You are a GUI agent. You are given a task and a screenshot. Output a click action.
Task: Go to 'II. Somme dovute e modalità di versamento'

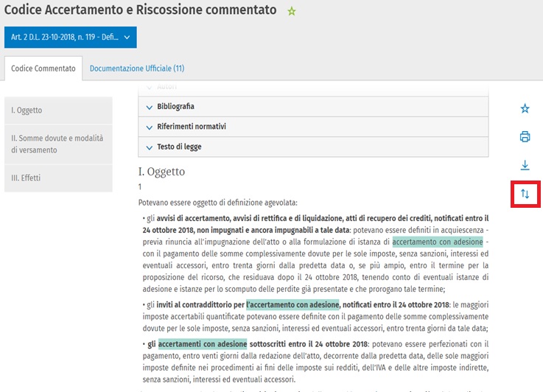[58, 144]
